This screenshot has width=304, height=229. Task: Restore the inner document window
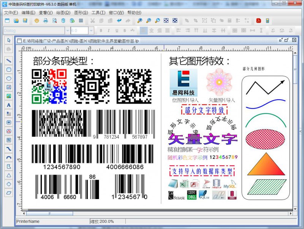(287, 40)
